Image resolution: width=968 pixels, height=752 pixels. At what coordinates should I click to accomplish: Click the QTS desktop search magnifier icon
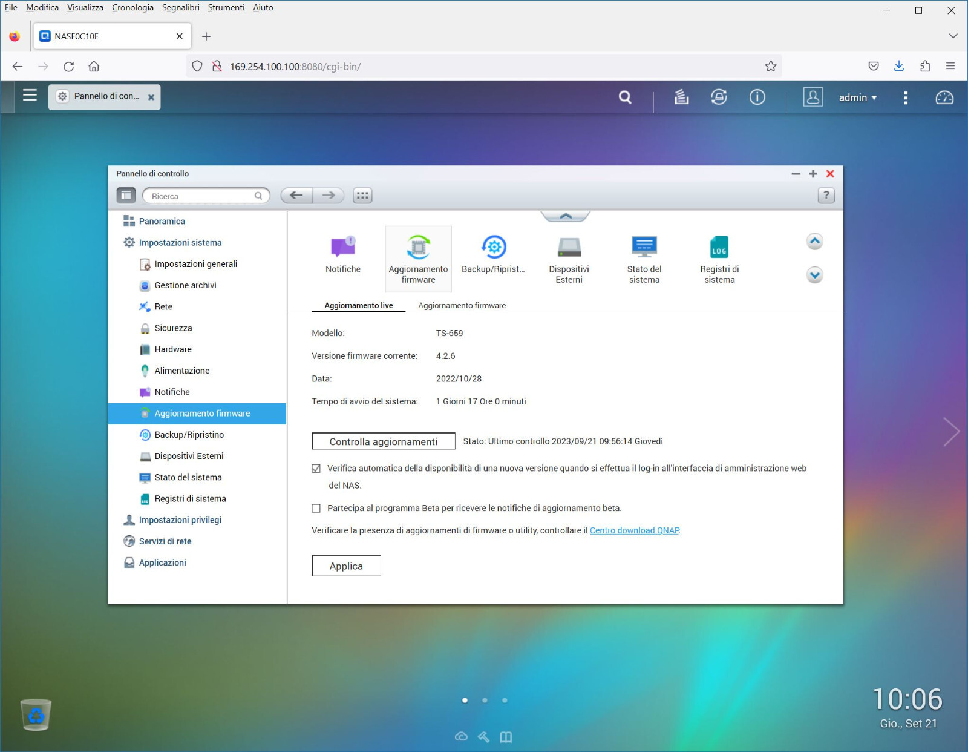625,97
